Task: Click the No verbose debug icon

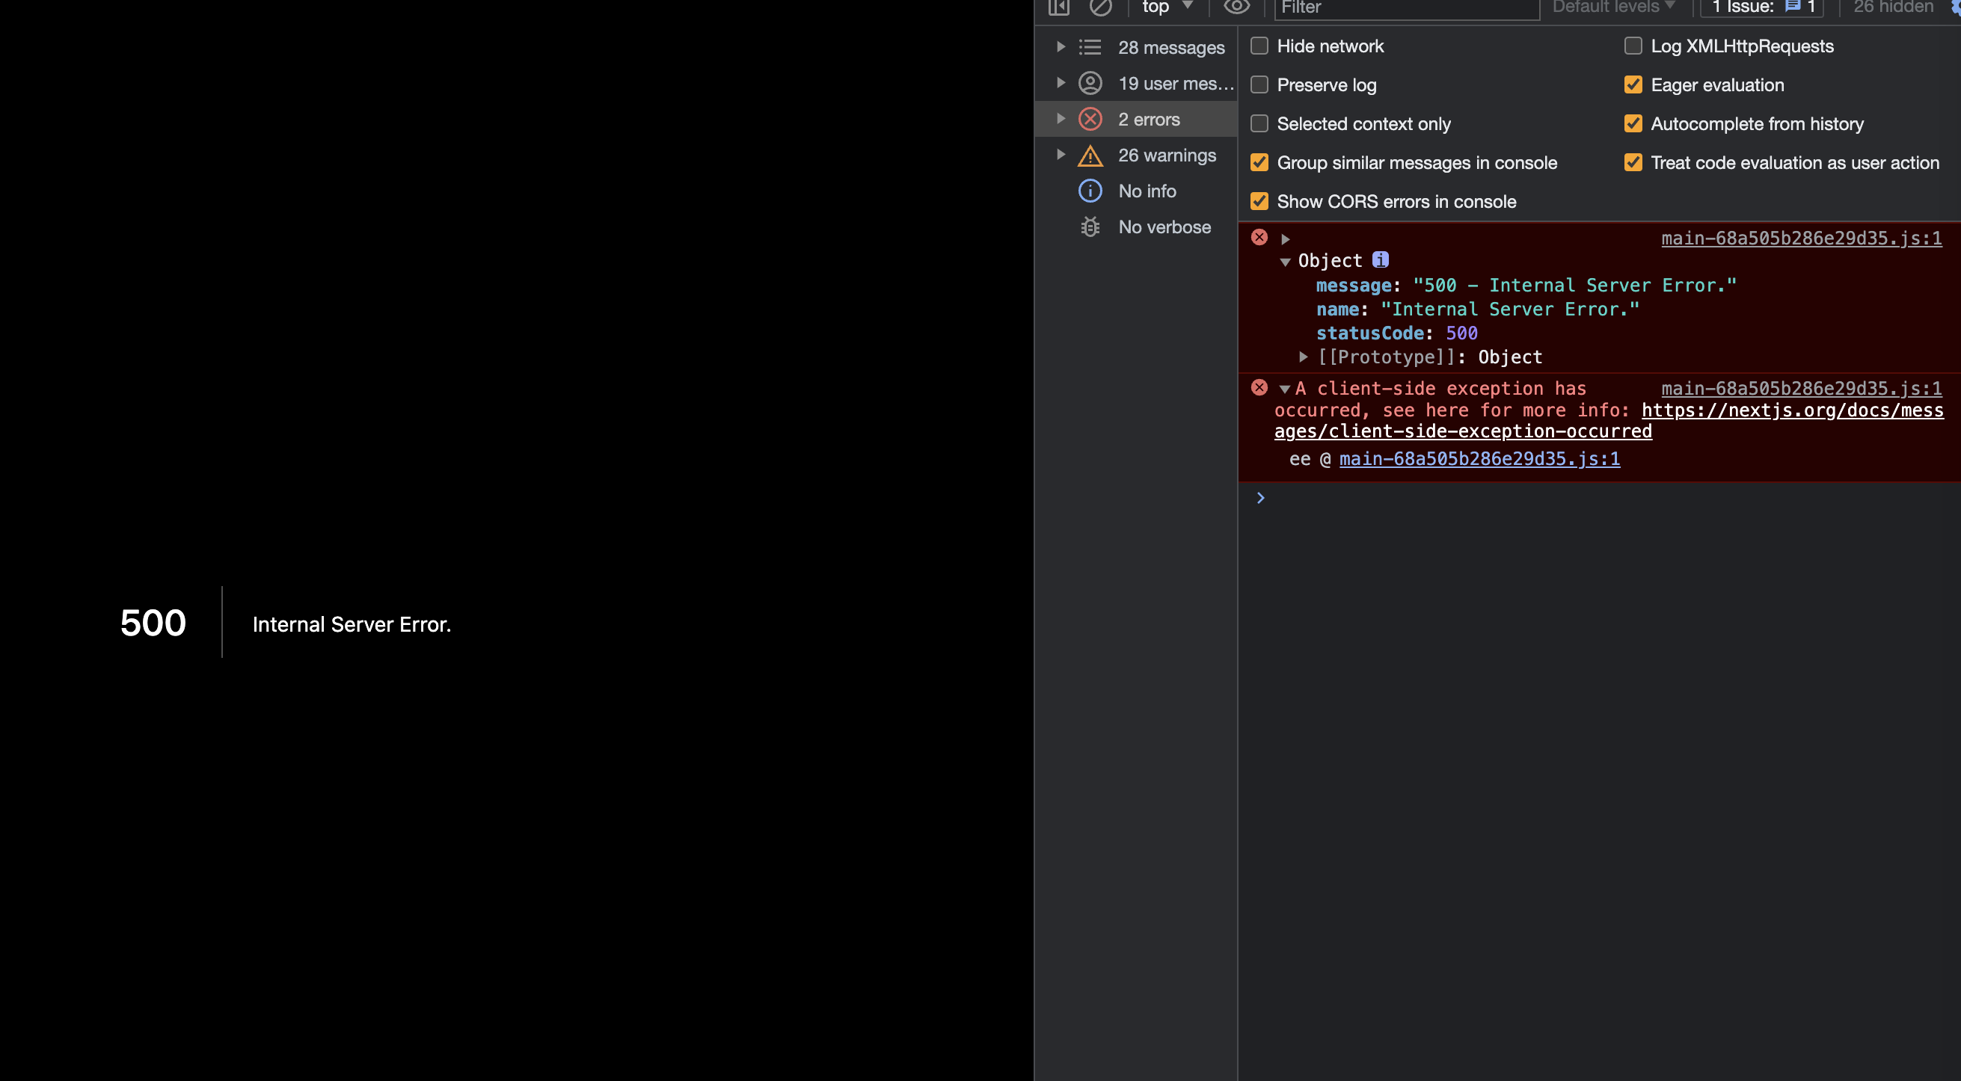Action: [x=1090, y=227]
